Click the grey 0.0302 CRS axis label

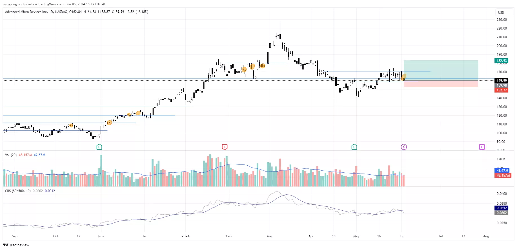click(502, 213)
